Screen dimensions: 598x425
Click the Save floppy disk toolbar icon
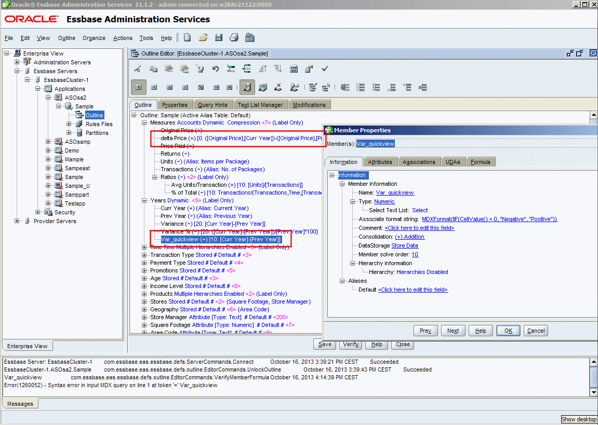[219, 37]
